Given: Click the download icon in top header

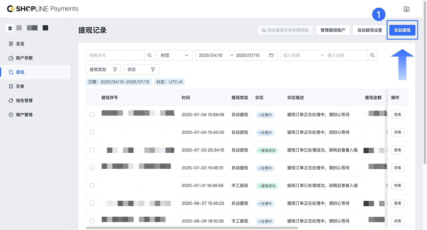Looking at the screenshot, I should (406, 9).
